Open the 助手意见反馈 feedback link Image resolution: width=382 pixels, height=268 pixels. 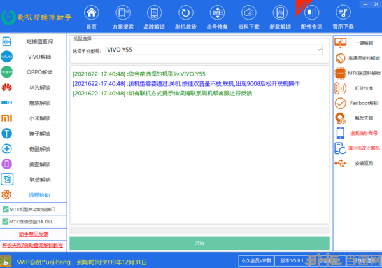point(34,234)
